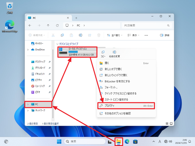Add a new Explorer tab
Screen dimensions: 195x146
click(76, 18)
